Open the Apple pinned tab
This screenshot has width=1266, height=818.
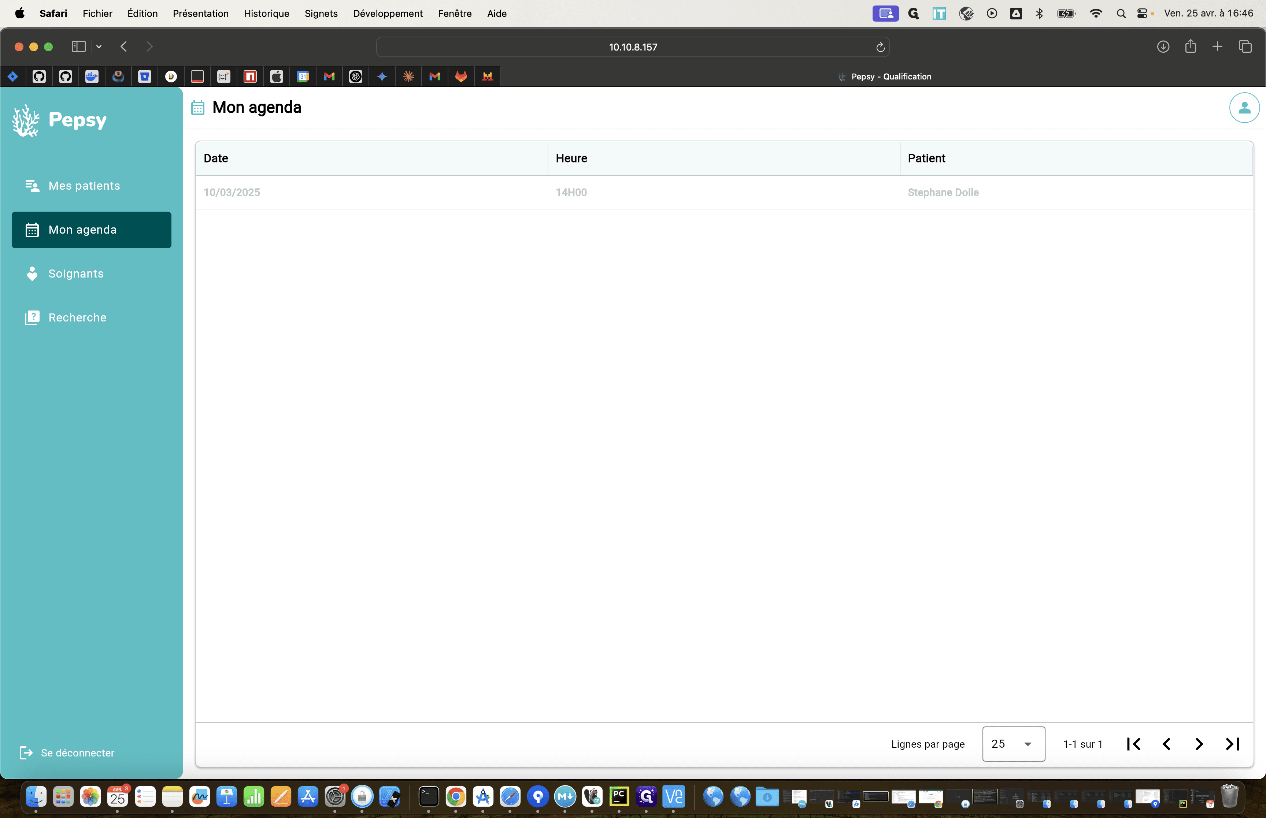[277, 77]
